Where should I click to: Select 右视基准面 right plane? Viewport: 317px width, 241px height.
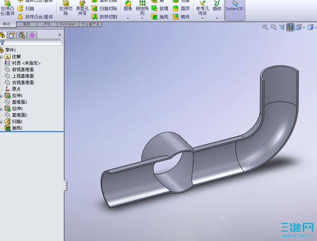point(23,83)
